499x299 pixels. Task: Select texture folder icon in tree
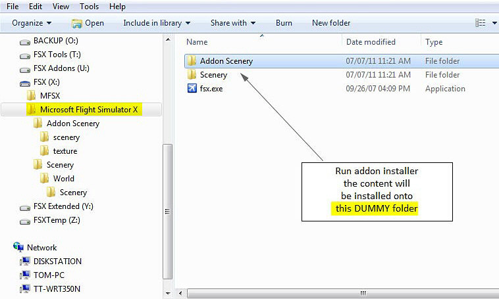coord(44,150)
